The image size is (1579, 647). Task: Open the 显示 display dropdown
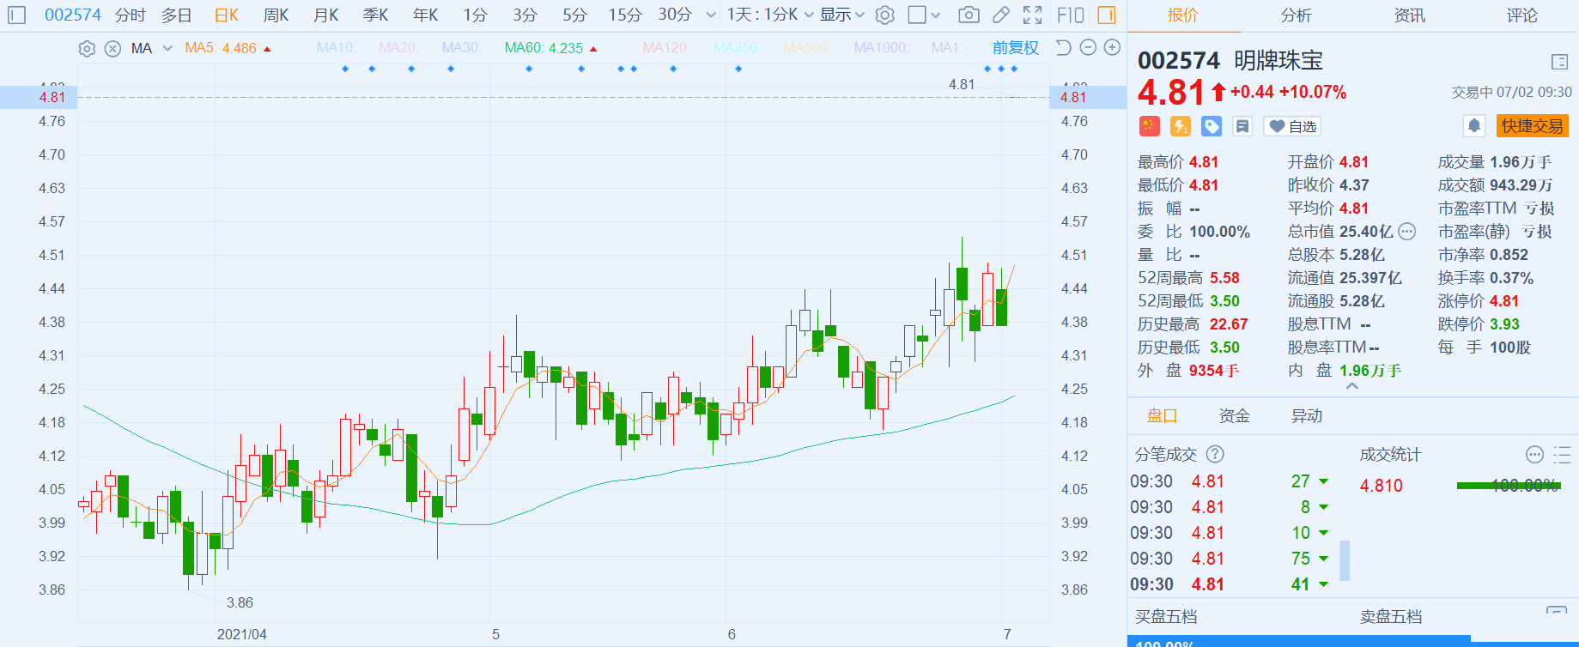coord(841,15)
